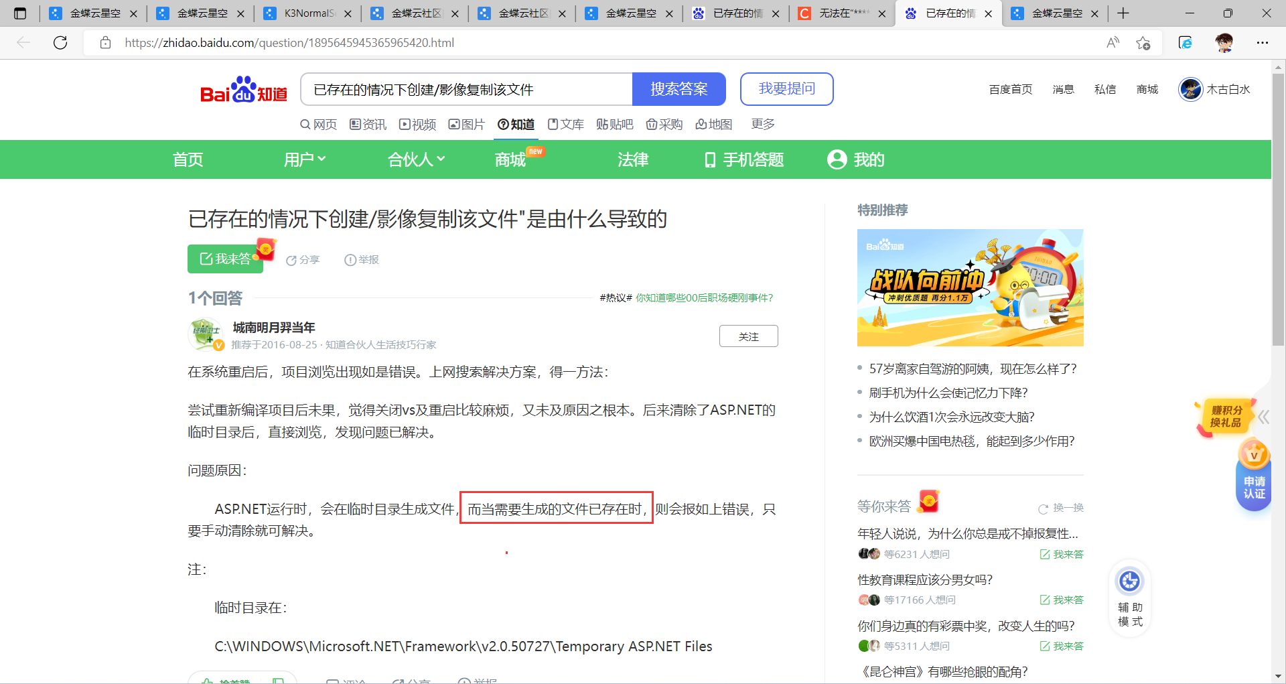The height and width of the screenshot is (684, 1286).
Task: Open IE mode icon in browser toolbar
Action: (x=1185, y=43)
